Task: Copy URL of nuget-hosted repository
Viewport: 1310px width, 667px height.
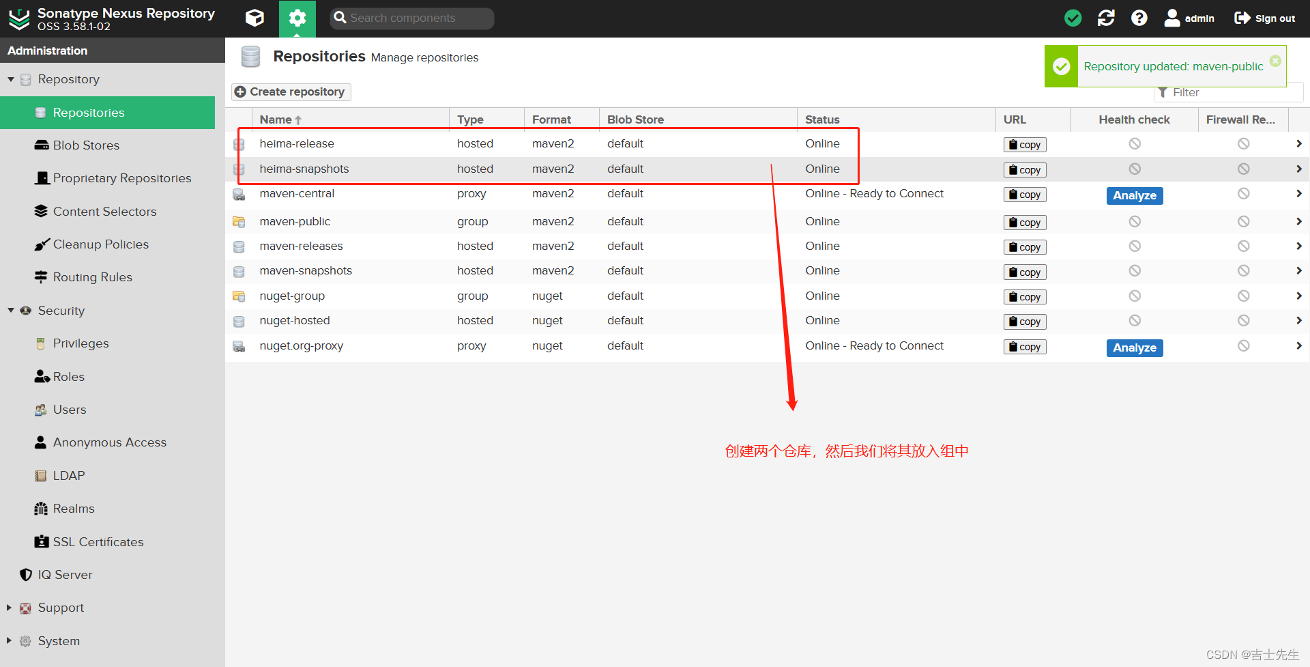Action: (1025, 322)
